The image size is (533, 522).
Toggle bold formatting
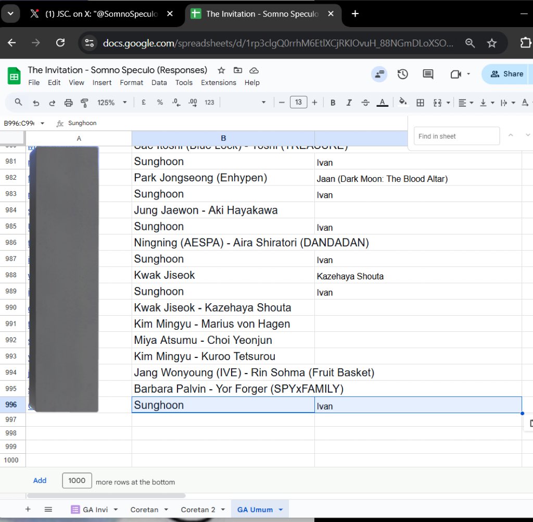(x=333, y=102)
